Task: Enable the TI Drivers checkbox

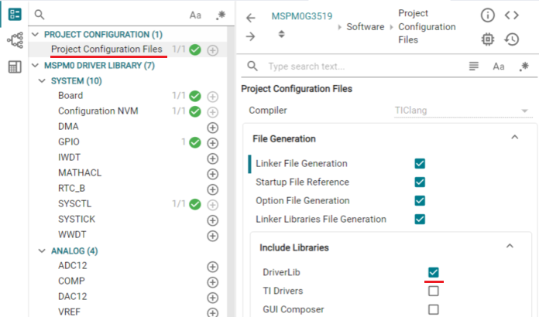Action: coord(434,291)
